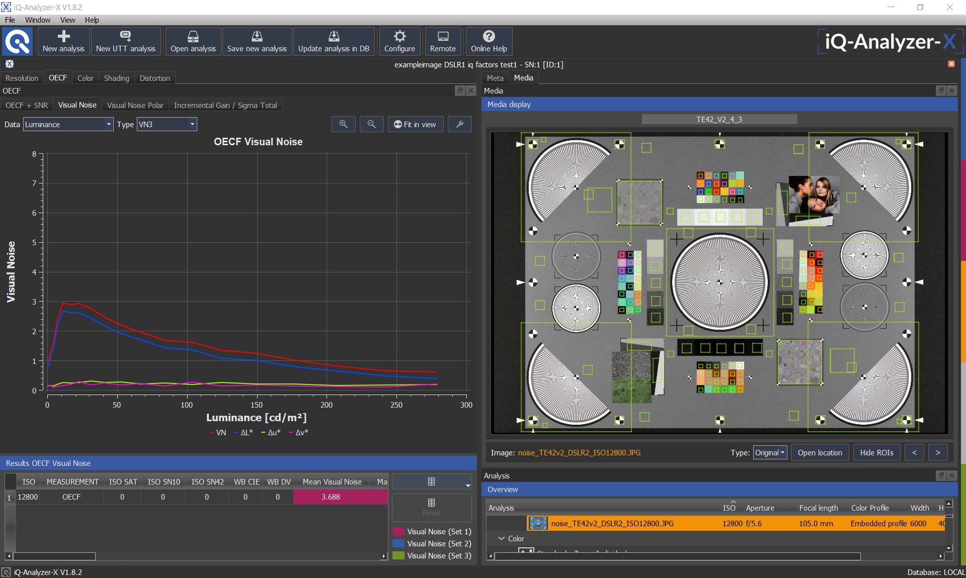Zoom in on the chart with magnifier plus

tap(344, 124)
